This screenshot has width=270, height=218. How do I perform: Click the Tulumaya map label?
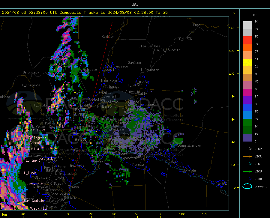112,87
